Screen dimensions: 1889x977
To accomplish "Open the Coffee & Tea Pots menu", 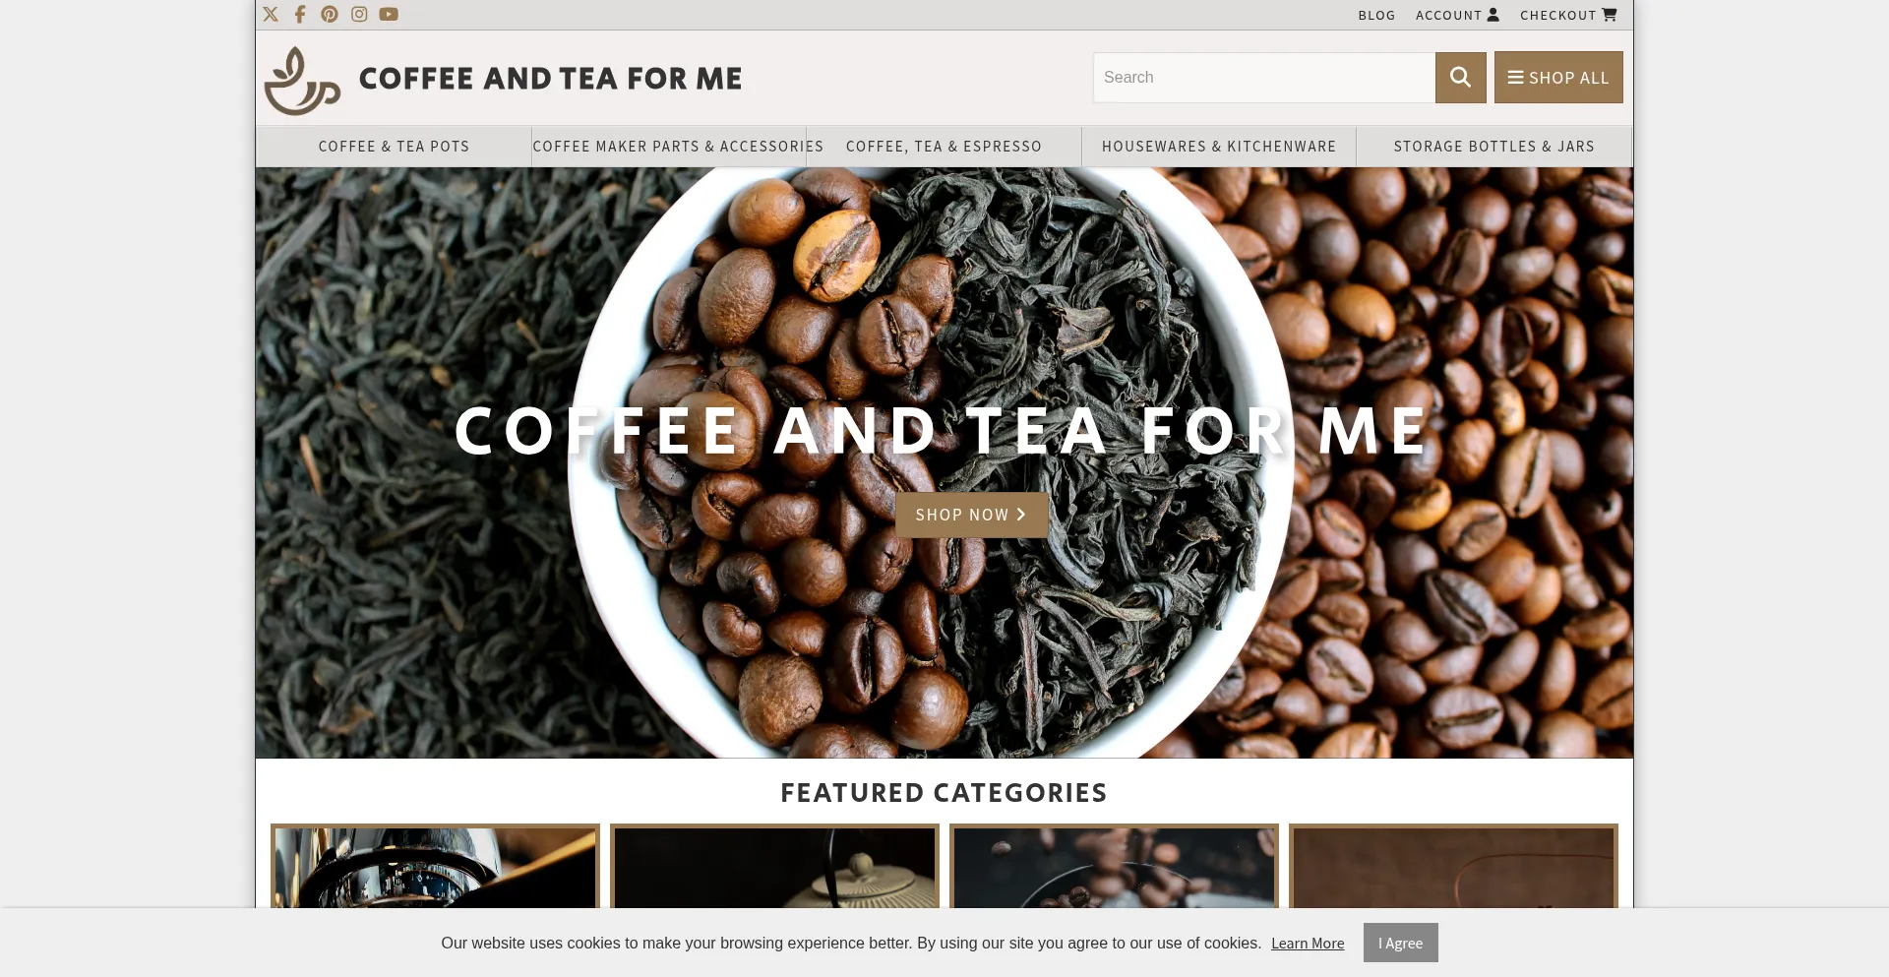I will tap(394, 147).
